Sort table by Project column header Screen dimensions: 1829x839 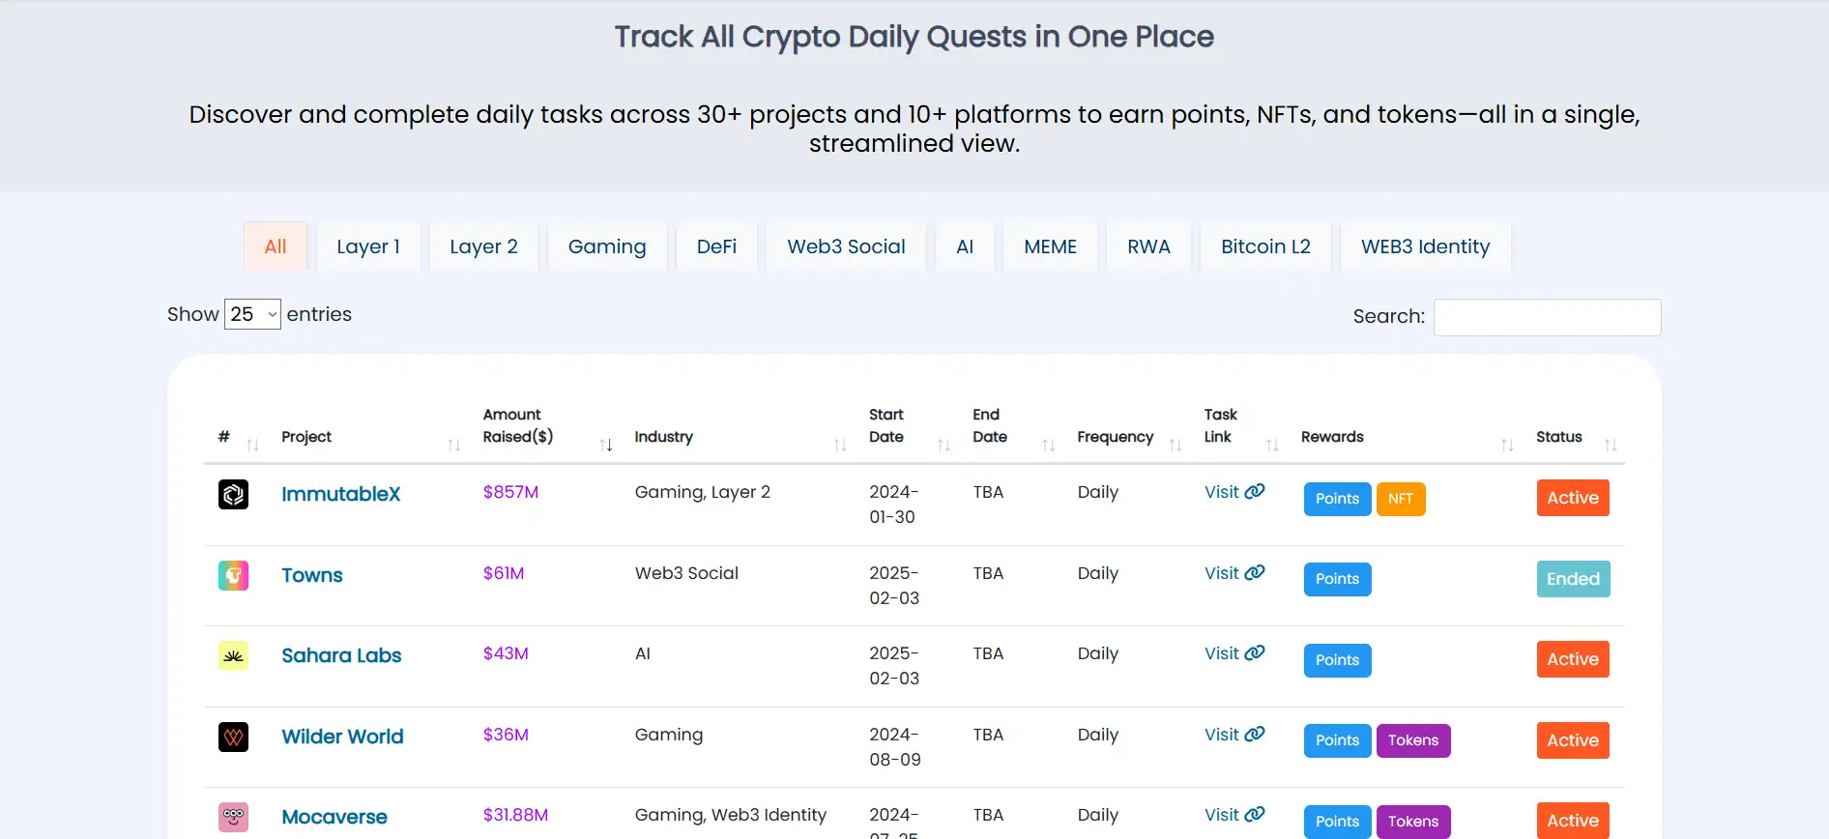[306, 437]
